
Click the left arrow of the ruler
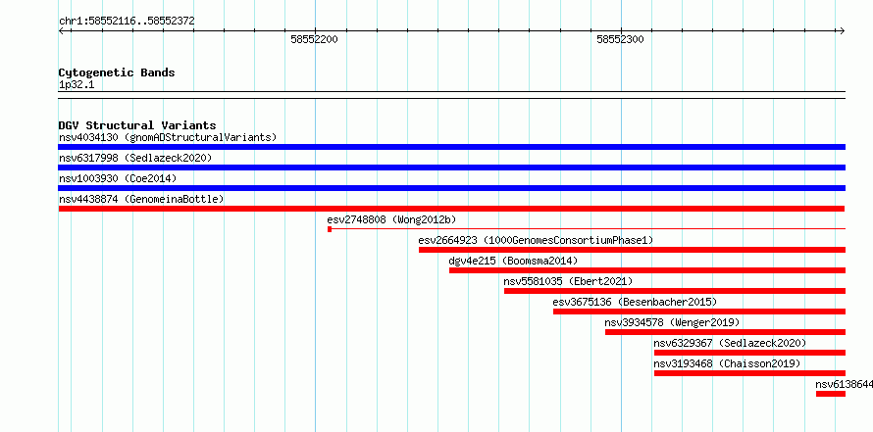coord(61,31)
